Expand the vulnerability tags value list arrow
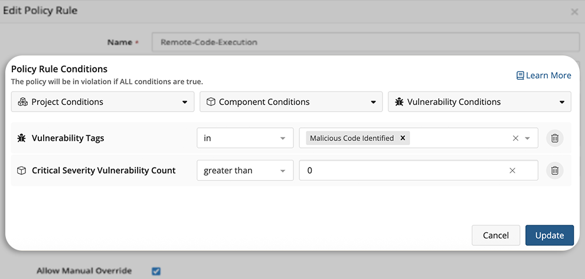 coord(528,138)
